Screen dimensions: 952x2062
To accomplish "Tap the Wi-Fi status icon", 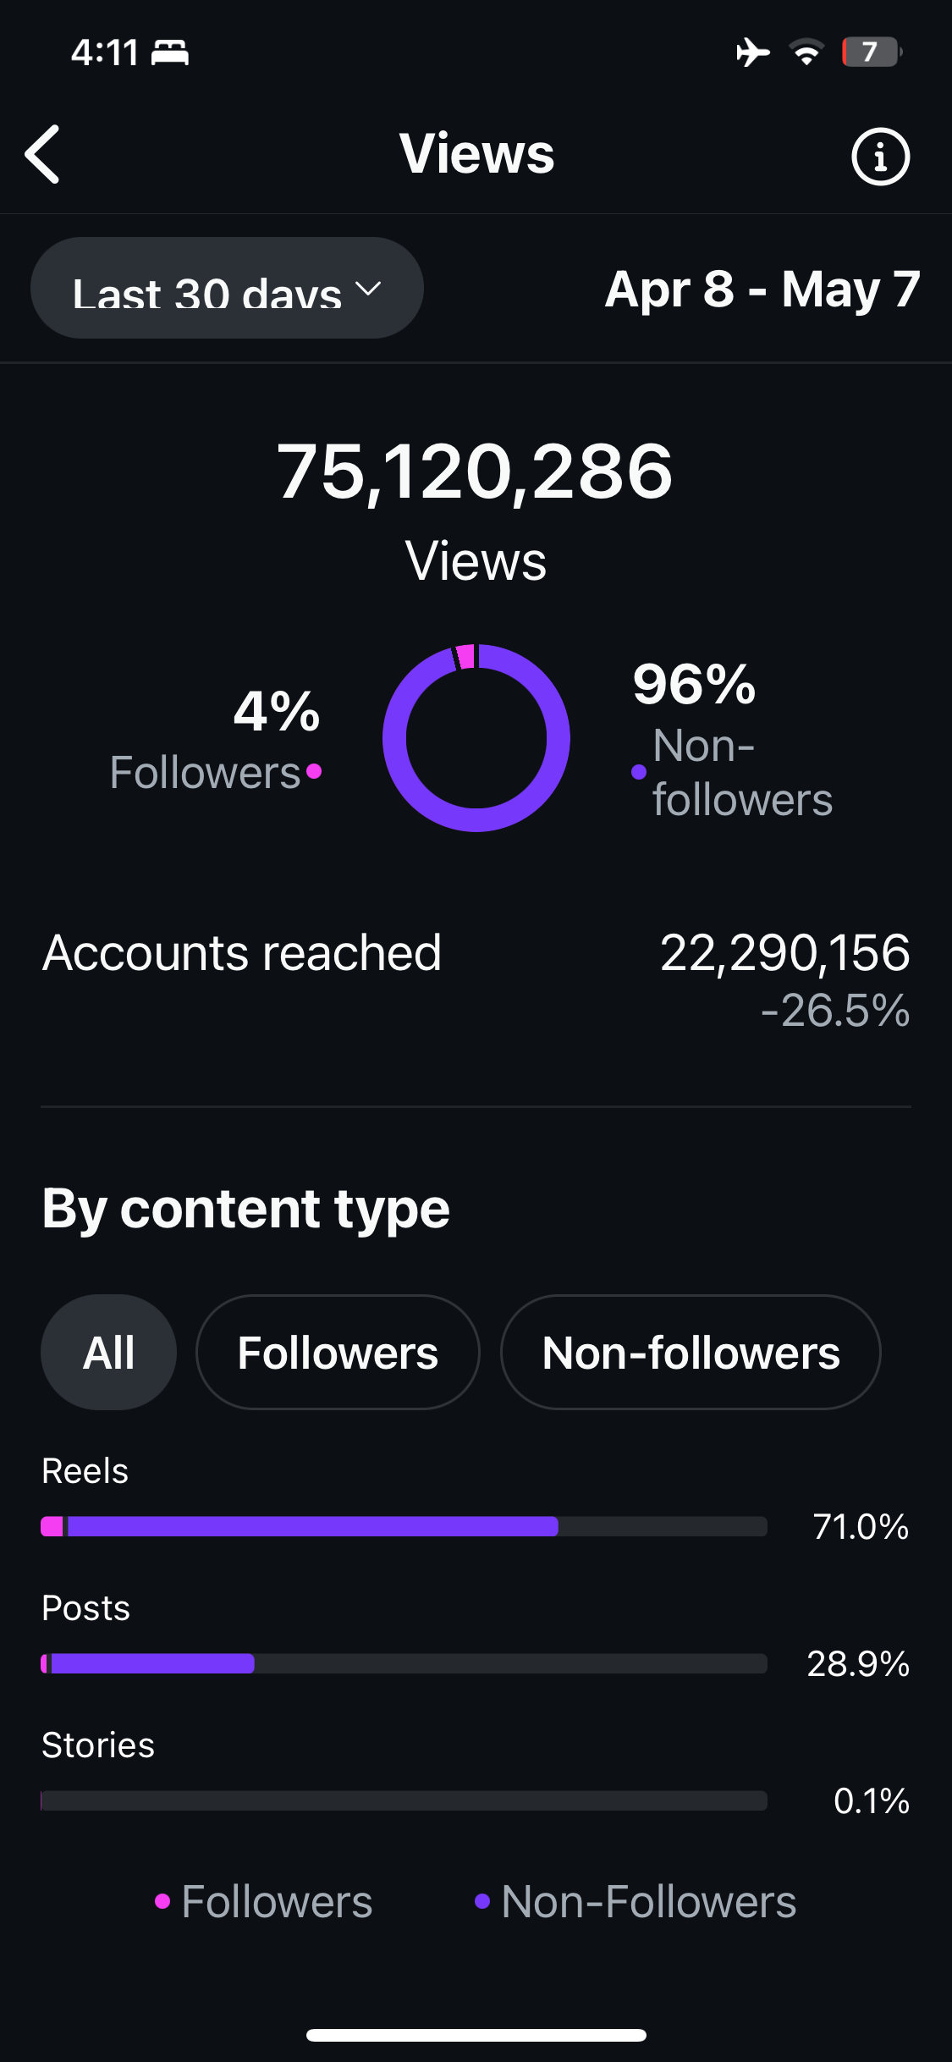I will 806,52.
